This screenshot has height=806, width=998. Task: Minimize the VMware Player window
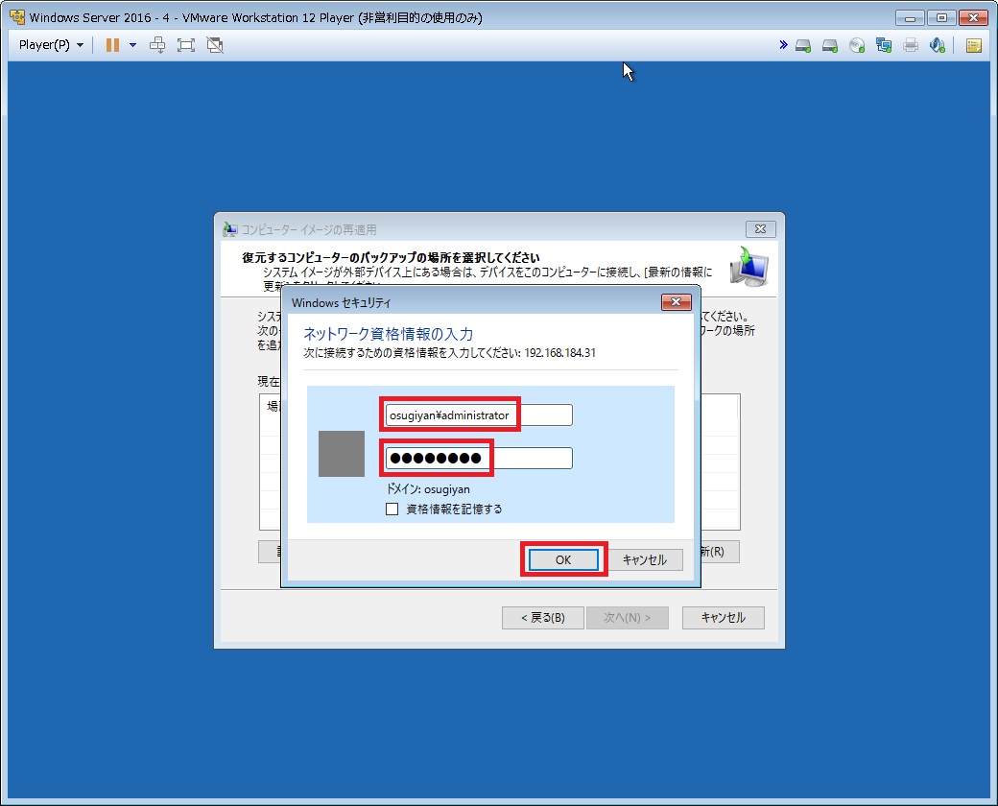(x=910, y=18)
